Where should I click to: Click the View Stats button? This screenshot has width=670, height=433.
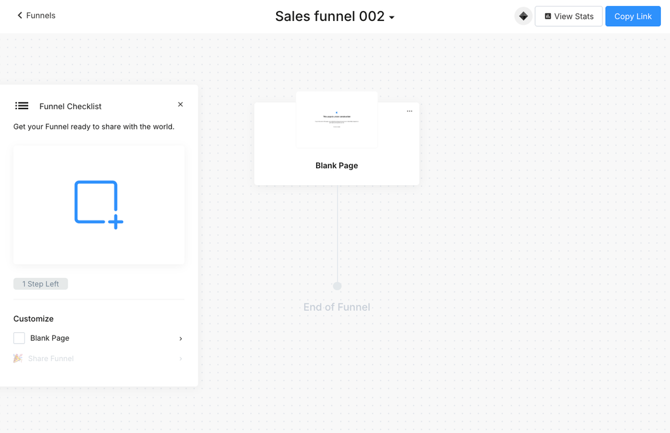coord(569,16)
